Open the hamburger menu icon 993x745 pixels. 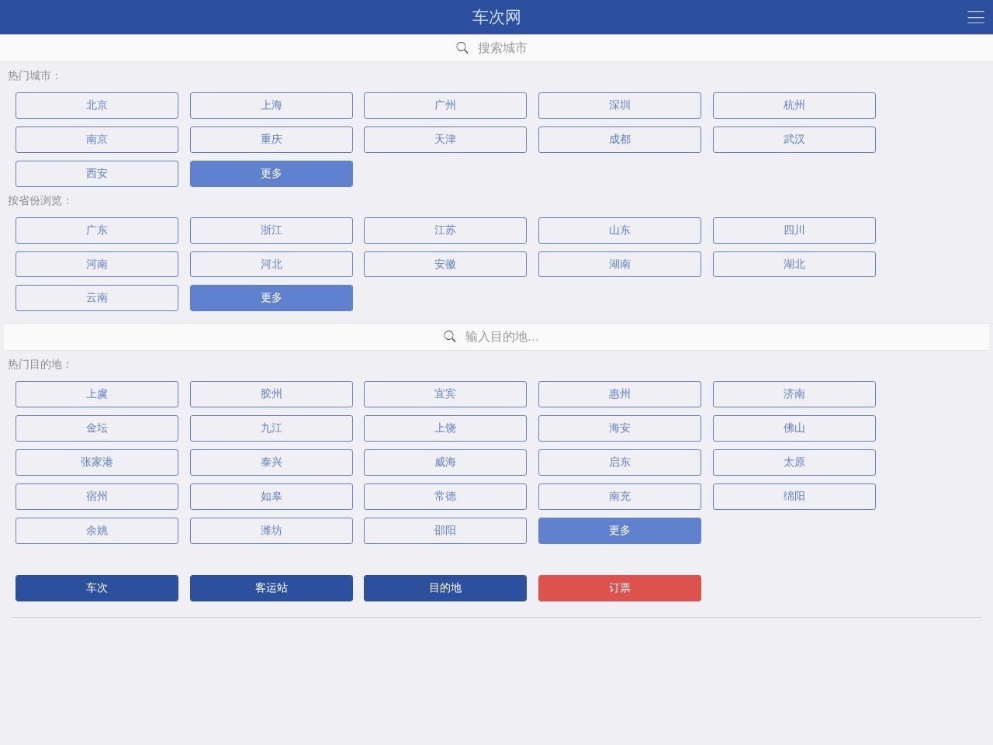coord(975,17)
